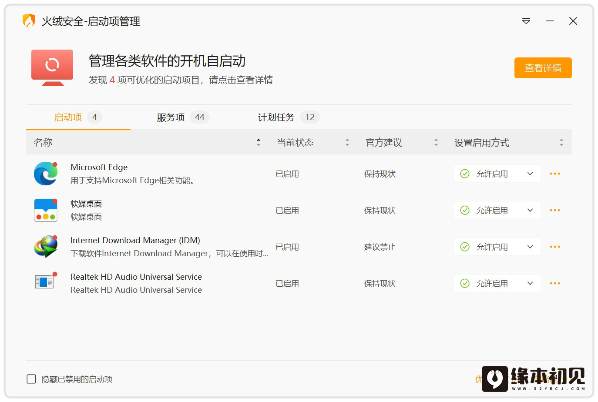
Task: Minimize the startup manager window
Action: [550, 21]
